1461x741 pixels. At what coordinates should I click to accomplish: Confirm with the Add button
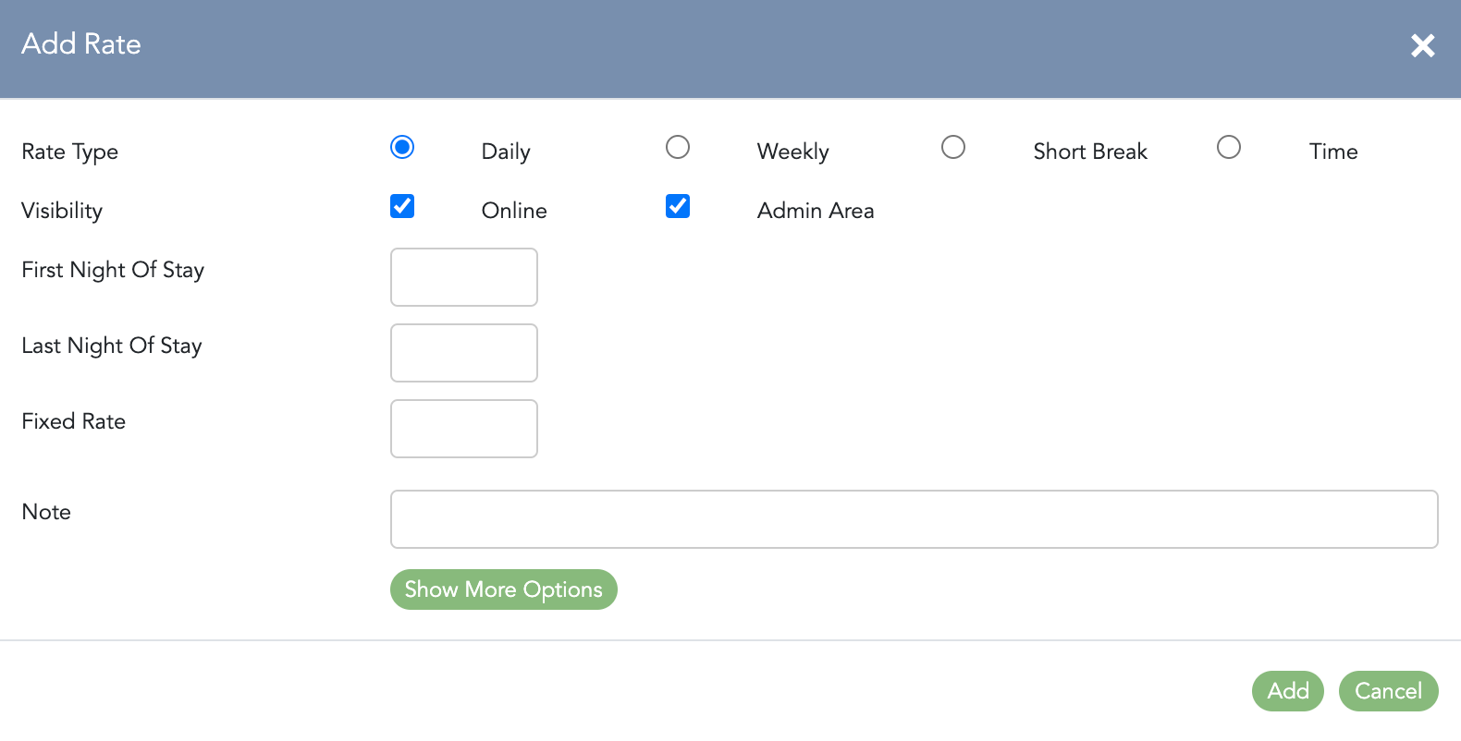click(1288, 691)
